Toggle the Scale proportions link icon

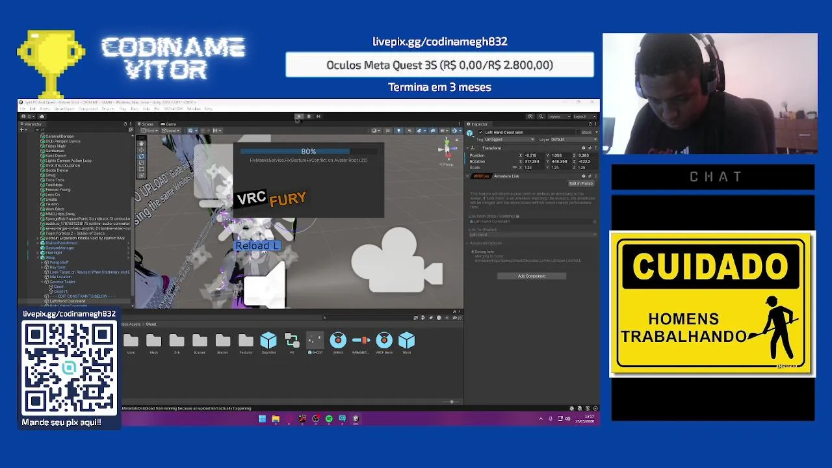(x=514, y=167)
